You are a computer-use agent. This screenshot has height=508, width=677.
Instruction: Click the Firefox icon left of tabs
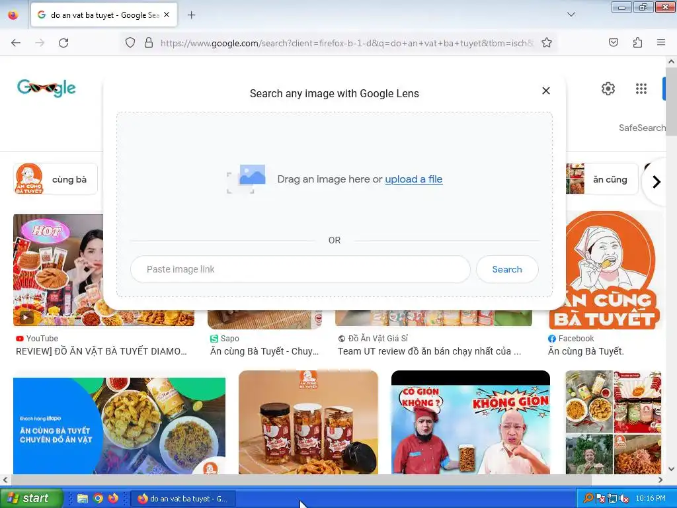tap(13, 15)
